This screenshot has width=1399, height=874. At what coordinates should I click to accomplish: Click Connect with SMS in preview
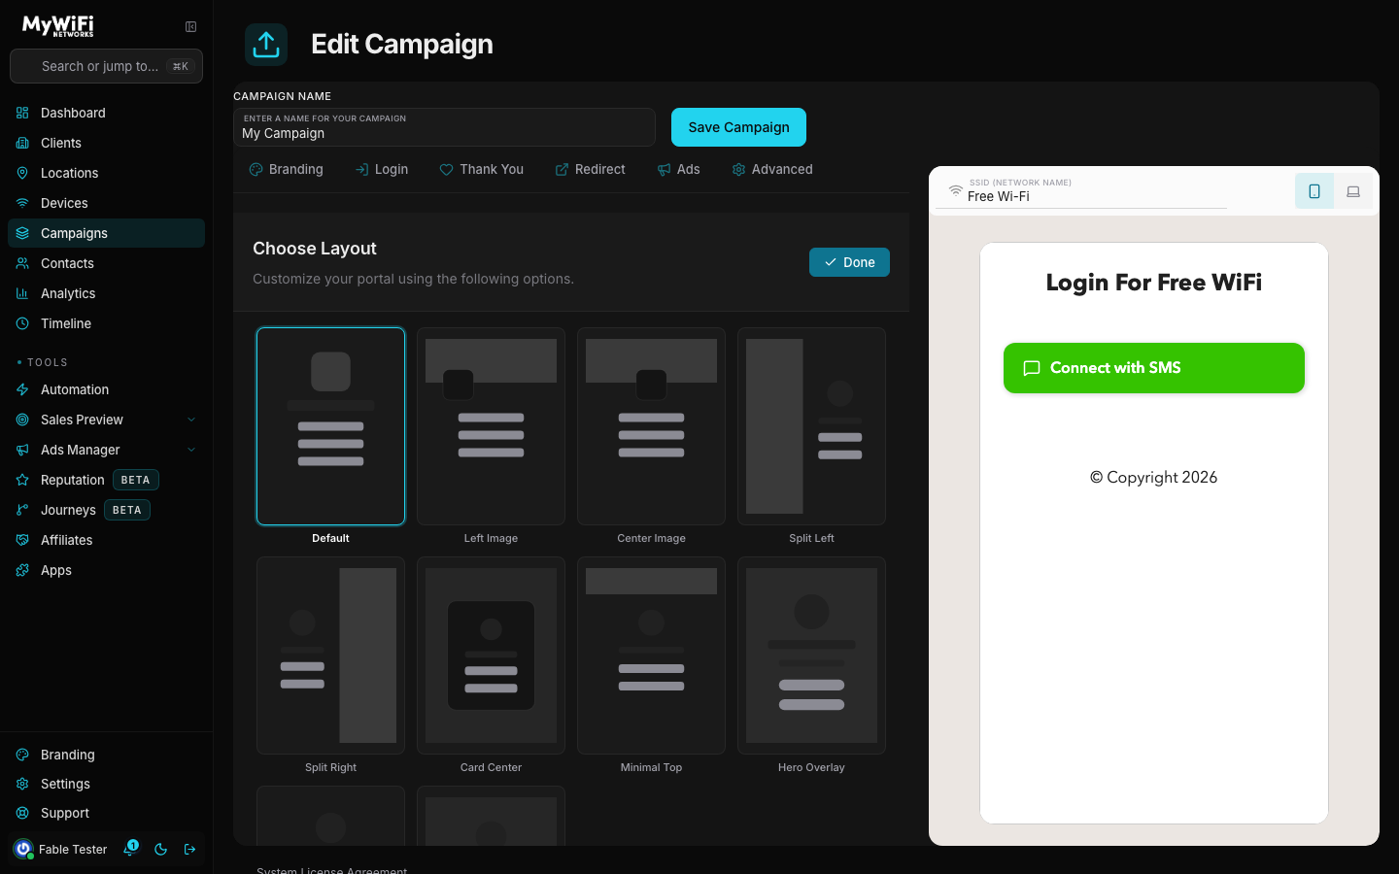click(x=1154, y=368)
